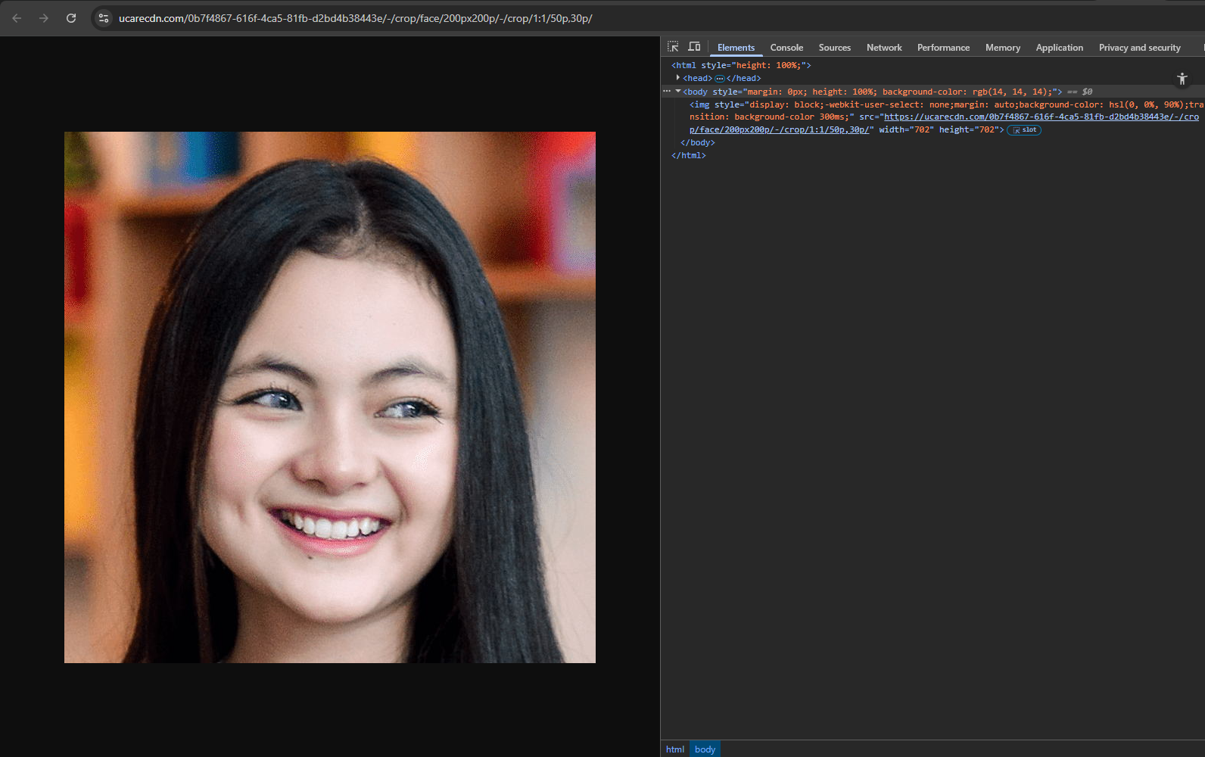The height and width of the screenshot is (757, 1205).
Task: Open the Privacy and security tab
Action: coord(1139,48)
